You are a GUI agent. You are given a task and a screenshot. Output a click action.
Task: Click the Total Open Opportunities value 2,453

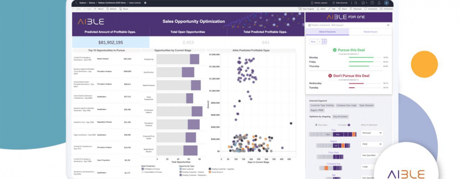[x=188, y=42]
